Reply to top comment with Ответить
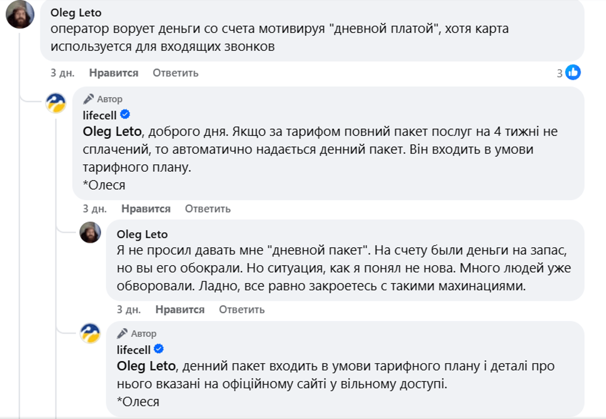 [x=175, y=73]
